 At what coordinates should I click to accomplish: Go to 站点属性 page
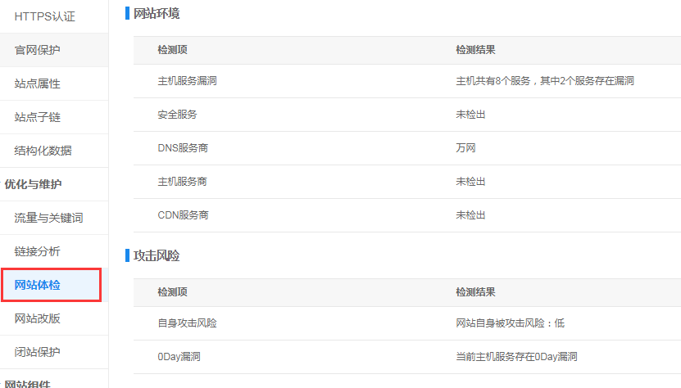(x=38, y=83)
